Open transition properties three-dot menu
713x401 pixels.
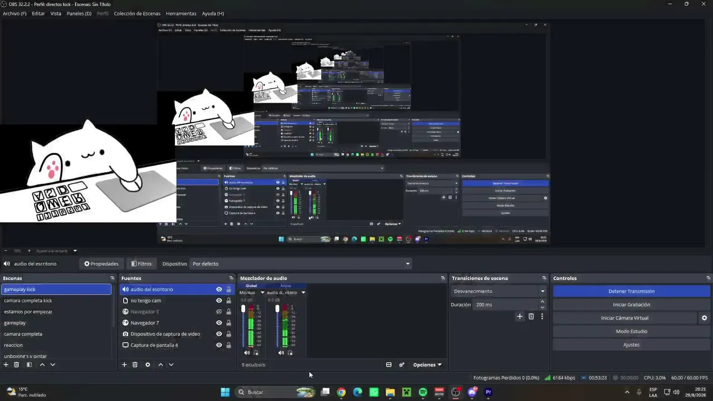tap(542, 316)
